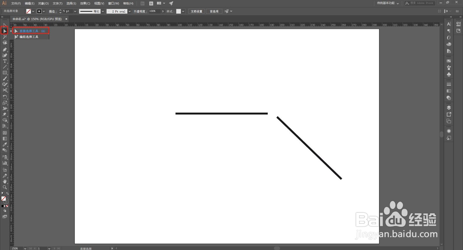Open the fill color dropdown arrow
Screen dimensions: 463x250
pyautogui.click(x=33, y=11)
